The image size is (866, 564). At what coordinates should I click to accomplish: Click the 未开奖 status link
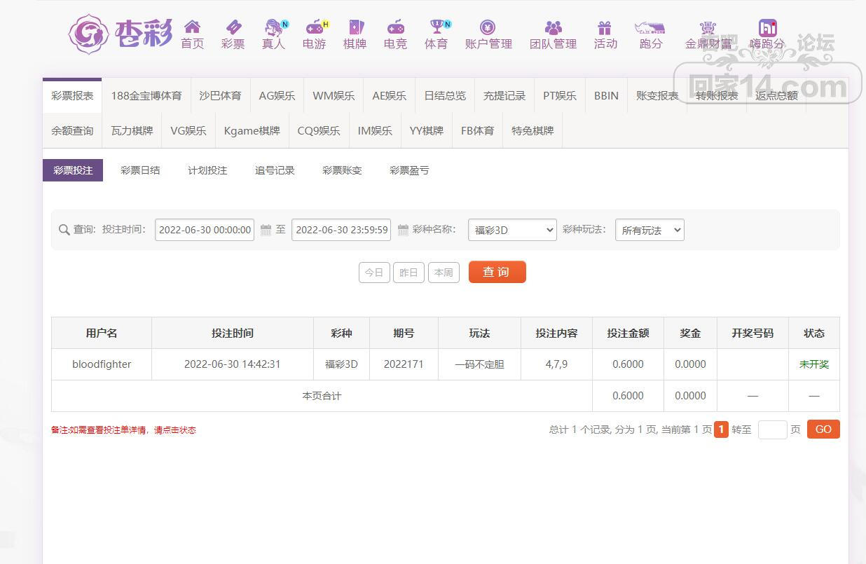coord(813,364)
